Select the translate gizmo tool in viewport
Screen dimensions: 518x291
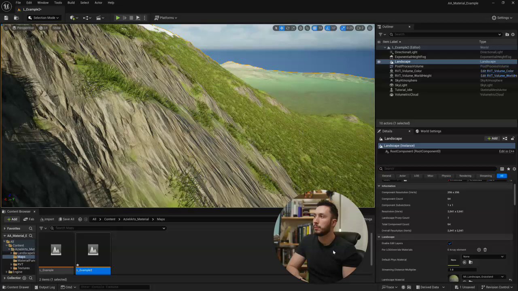[x=282, y=28]
